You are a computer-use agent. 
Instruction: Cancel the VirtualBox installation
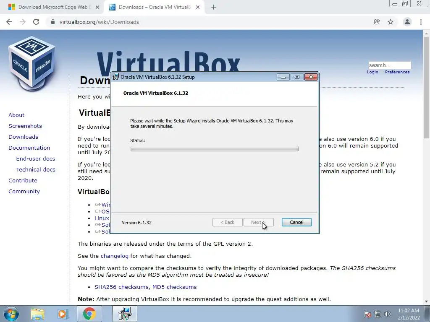click(297, 222)
